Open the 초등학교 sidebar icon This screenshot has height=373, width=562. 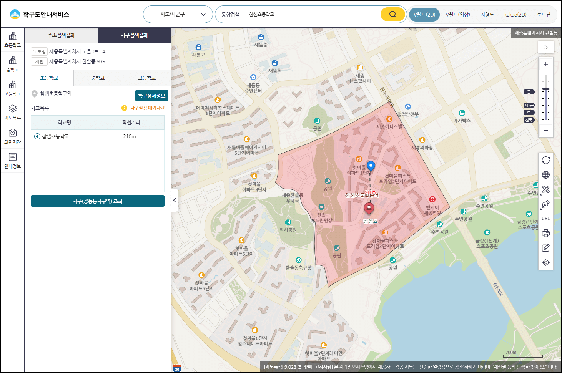coord(13,40)
